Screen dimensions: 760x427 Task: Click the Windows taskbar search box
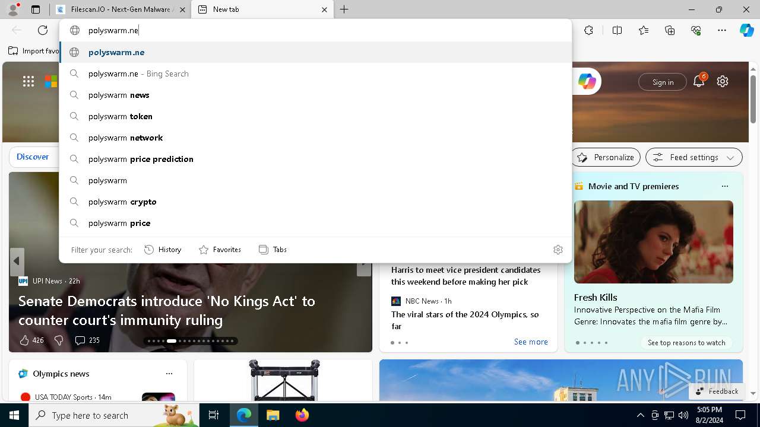(114, 415)
